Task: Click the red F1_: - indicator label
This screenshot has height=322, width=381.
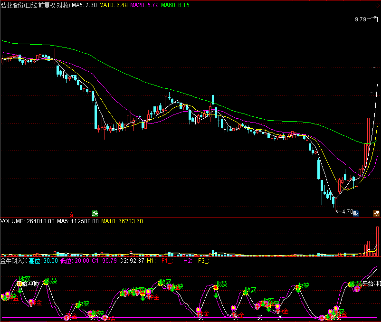Action: 169,261
